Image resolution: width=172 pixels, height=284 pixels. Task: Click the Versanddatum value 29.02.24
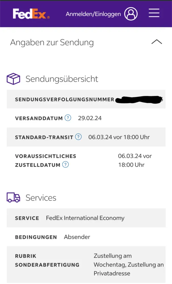90,118
